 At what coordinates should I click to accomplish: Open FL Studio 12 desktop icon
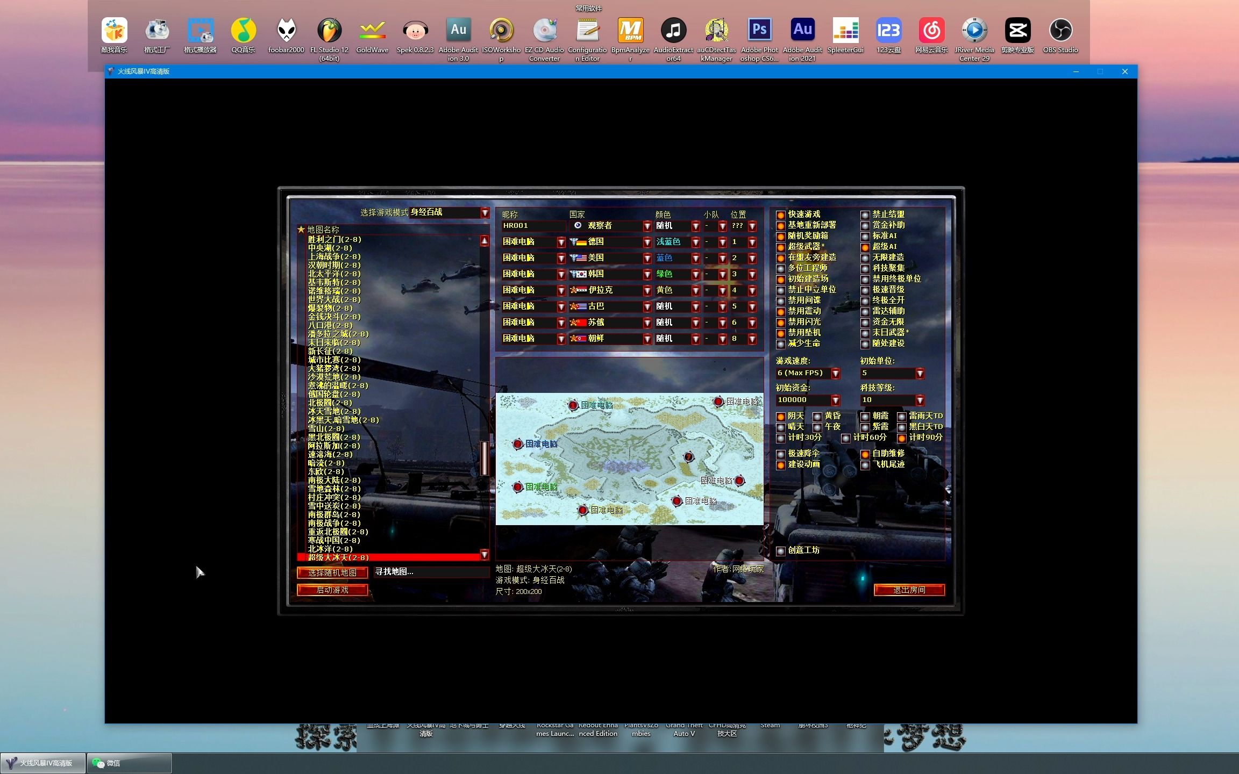click(x=329, y=39)
